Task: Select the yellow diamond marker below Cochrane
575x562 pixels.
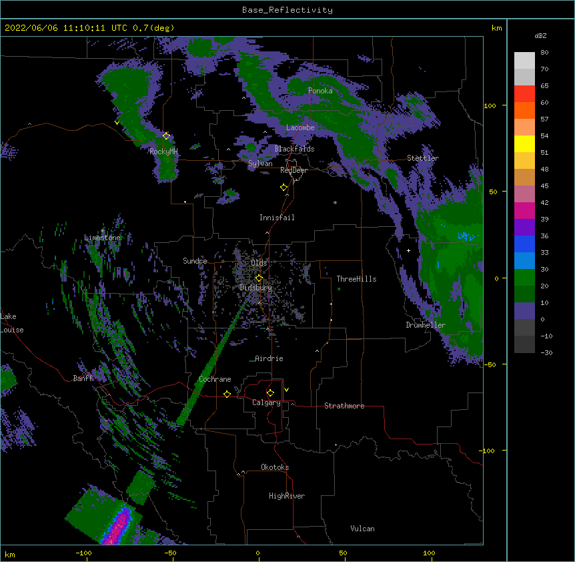Action: pos(227,394)
